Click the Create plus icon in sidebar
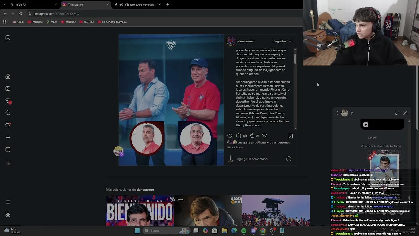Screen dimensions: 419x236 coord(8,137)
